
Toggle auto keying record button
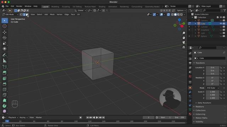pyautogui.click(x=81, y=117)
